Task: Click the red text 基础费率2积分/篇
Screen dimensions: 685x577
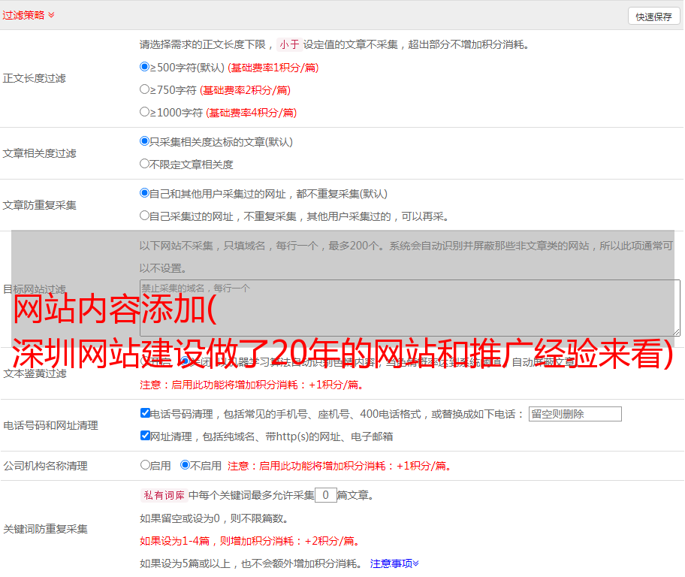Action: [245, 90]
